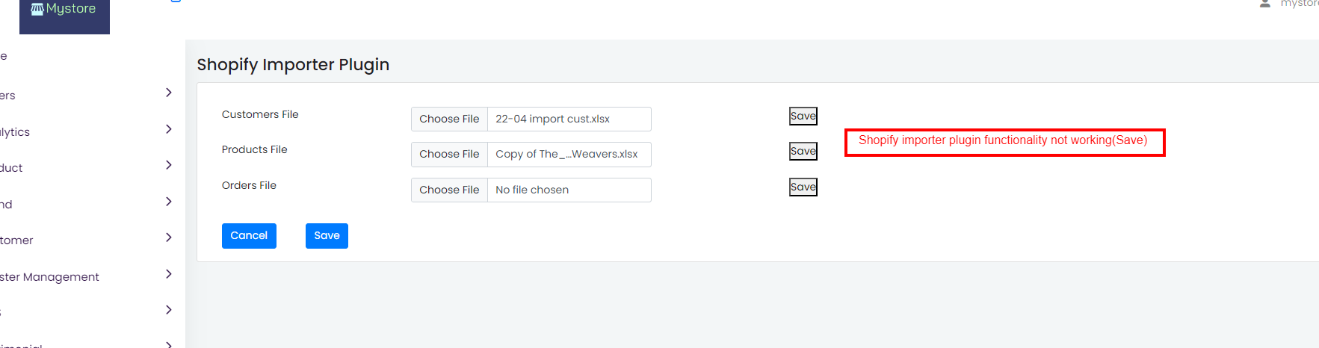Viewport: 1319px width, 348px height.
Task: Expand the Master Management chevron
Action: (169, 274)
